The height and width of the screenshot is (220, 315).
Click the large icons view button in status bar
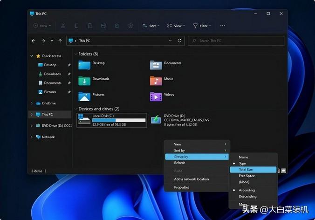(x=283, y=171)
